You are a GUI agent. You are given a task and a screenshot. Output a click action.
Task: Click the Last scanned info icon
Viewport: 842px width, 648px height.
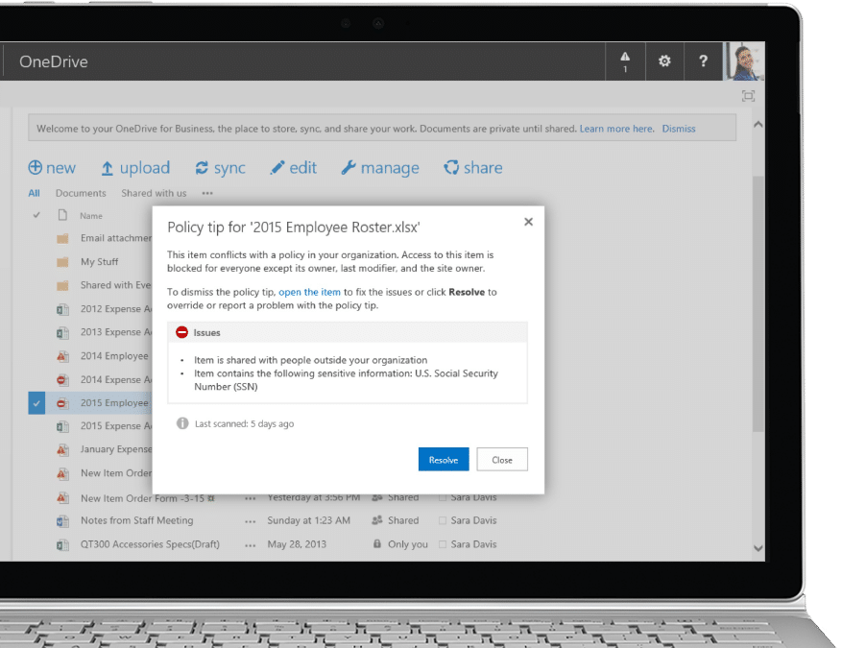click(x=182, y=423)
